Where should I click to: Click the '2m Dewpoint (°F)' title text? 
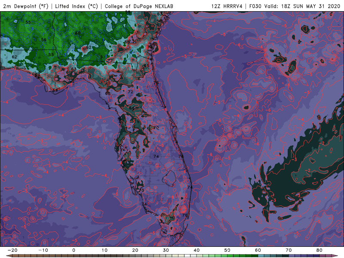(26, 6)
